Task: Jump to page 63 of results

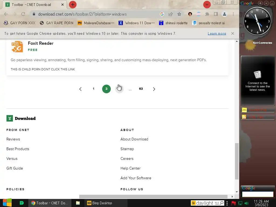Action: pyautogui.click(x=141, y=89)
